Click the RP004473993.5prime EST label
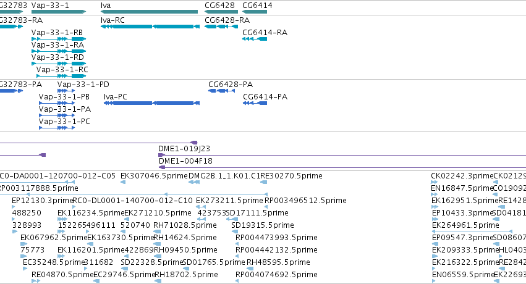This screenshot has height=284, width=526. point(276,238)
